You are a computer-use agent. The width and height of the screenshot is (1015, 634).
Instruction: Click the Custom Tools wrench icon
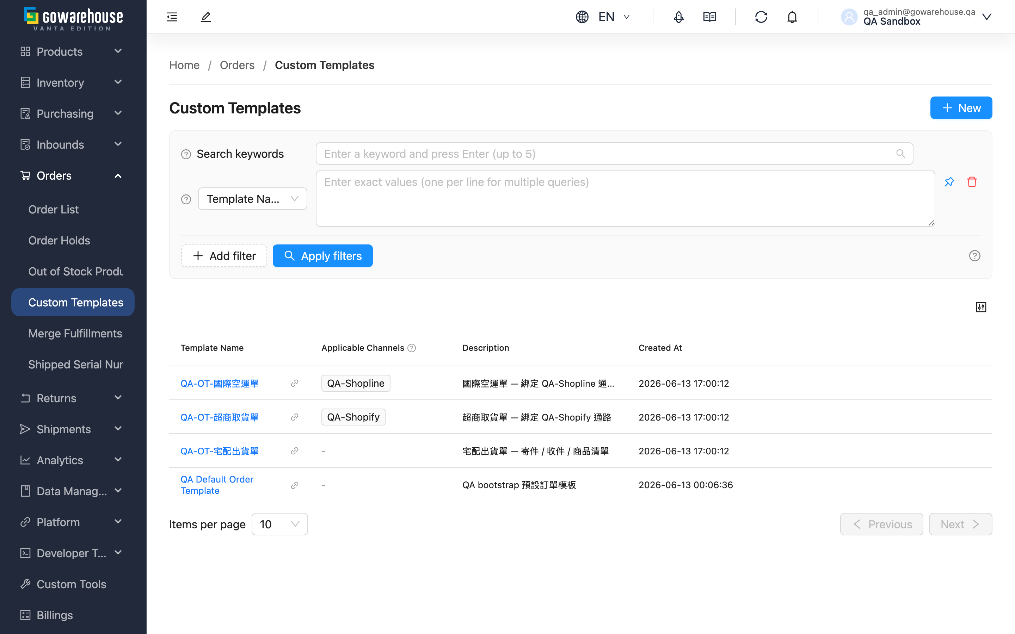point(26,584)
